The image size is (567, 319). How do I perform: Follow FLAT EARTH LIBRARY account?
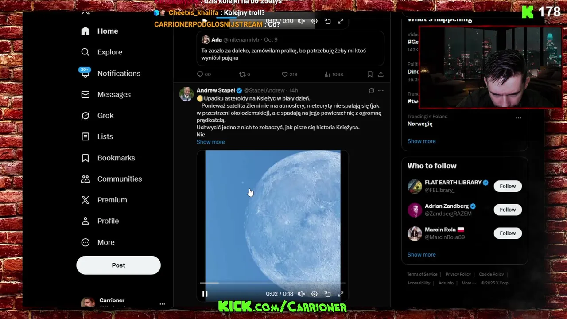(508, 186)
